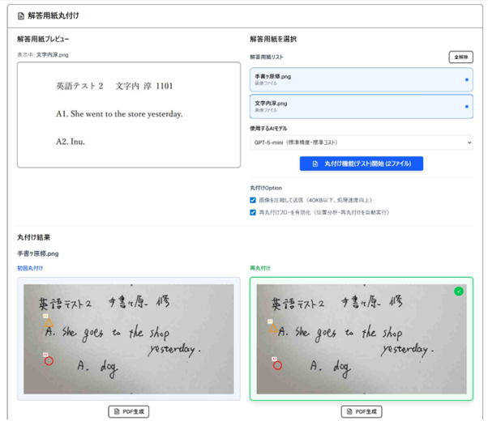This screenshot has height=421, width=488.
Task: Open the 初回丸付け graded image thumbnail
Action: tap(128, 338)
